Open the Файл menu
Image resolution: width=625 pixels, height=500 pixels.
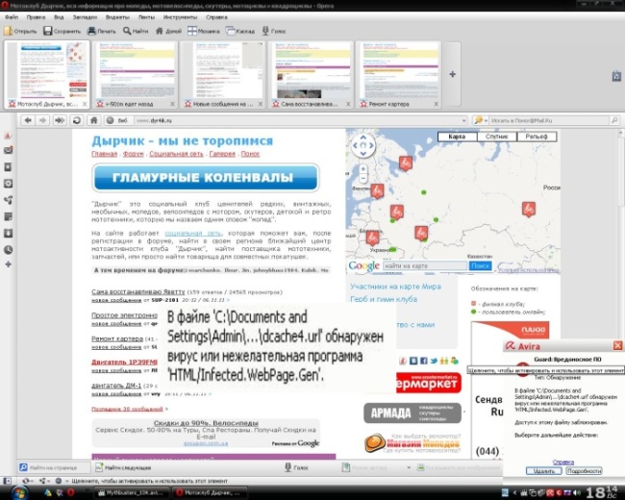[x=12, y=17]
